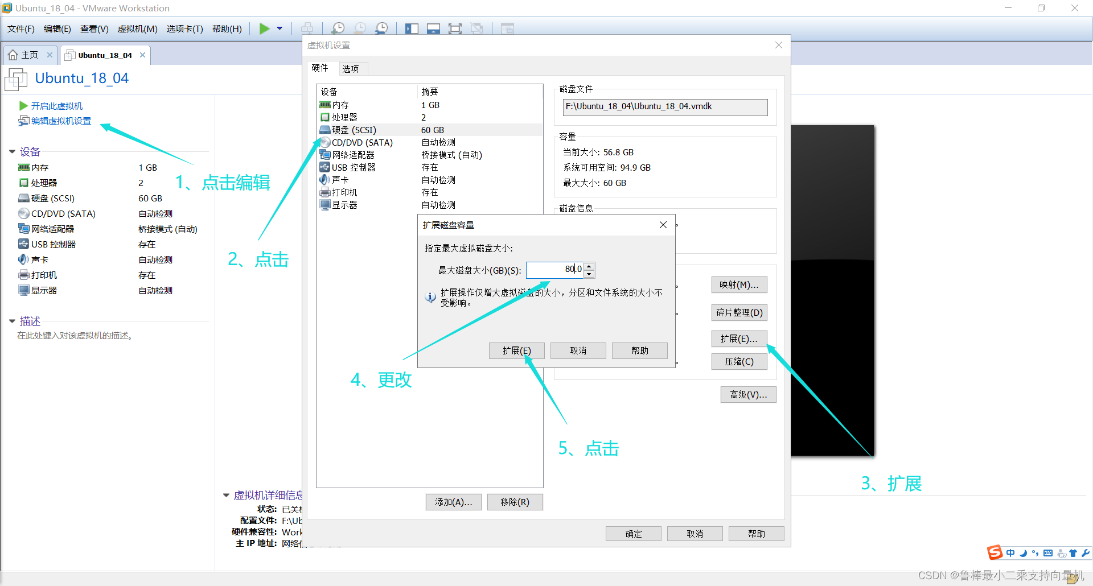Decrease max disk size with down spinner
The height and width of the screenshot is (586, 1093).
(590, 274)
